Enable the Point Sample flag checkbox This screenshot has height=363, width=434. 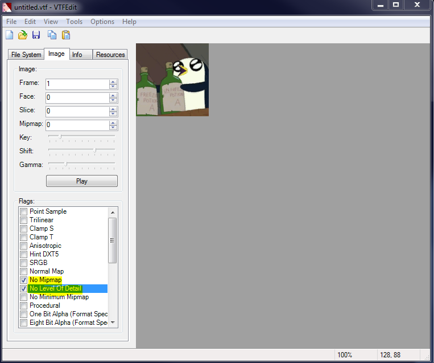24,211
